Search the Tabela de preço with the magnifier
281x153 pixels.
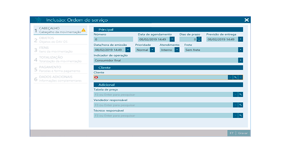tap(241, 94)
